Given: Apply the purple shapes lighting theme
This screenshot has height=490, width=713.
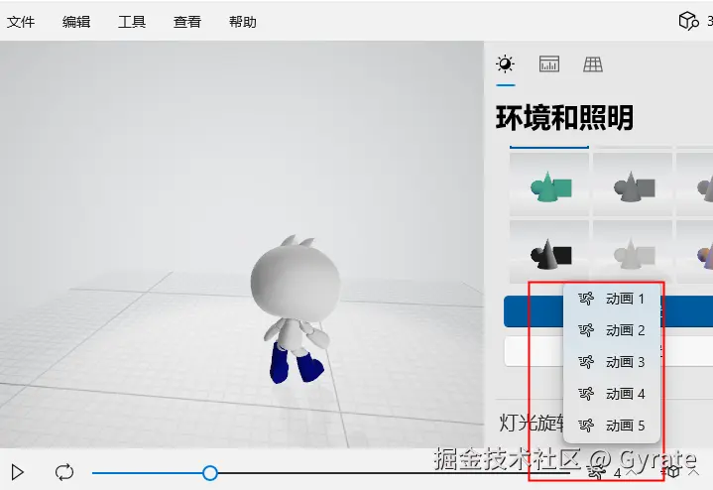Looking at the screenshot, I should 695,252.
